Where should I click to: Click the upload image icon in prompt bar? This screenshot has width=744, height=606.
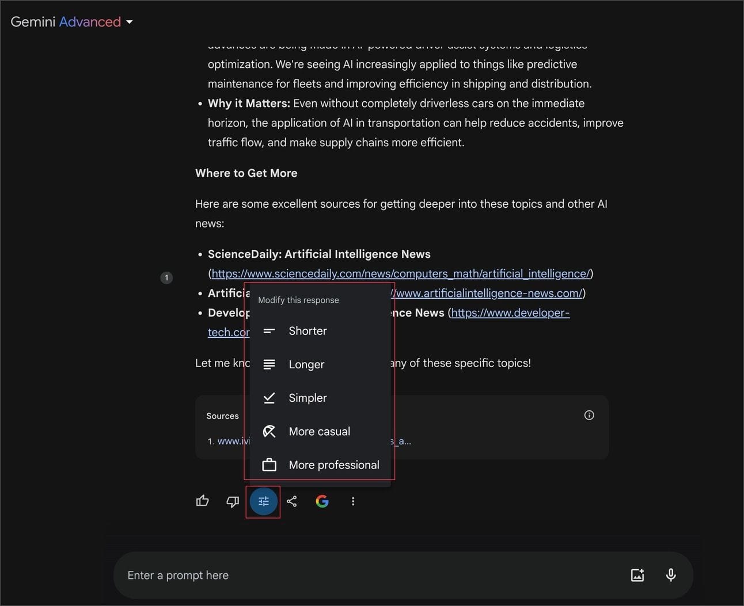point(637,575)
